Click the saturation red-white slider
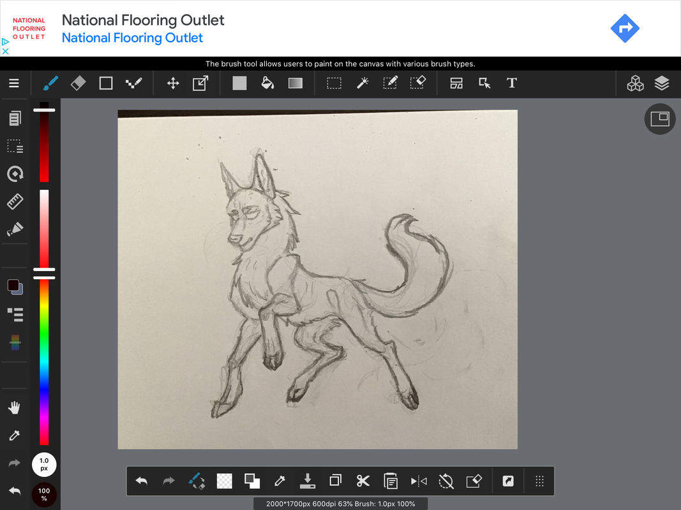Viewport: 681px width, 510px height. coord(44,229)
